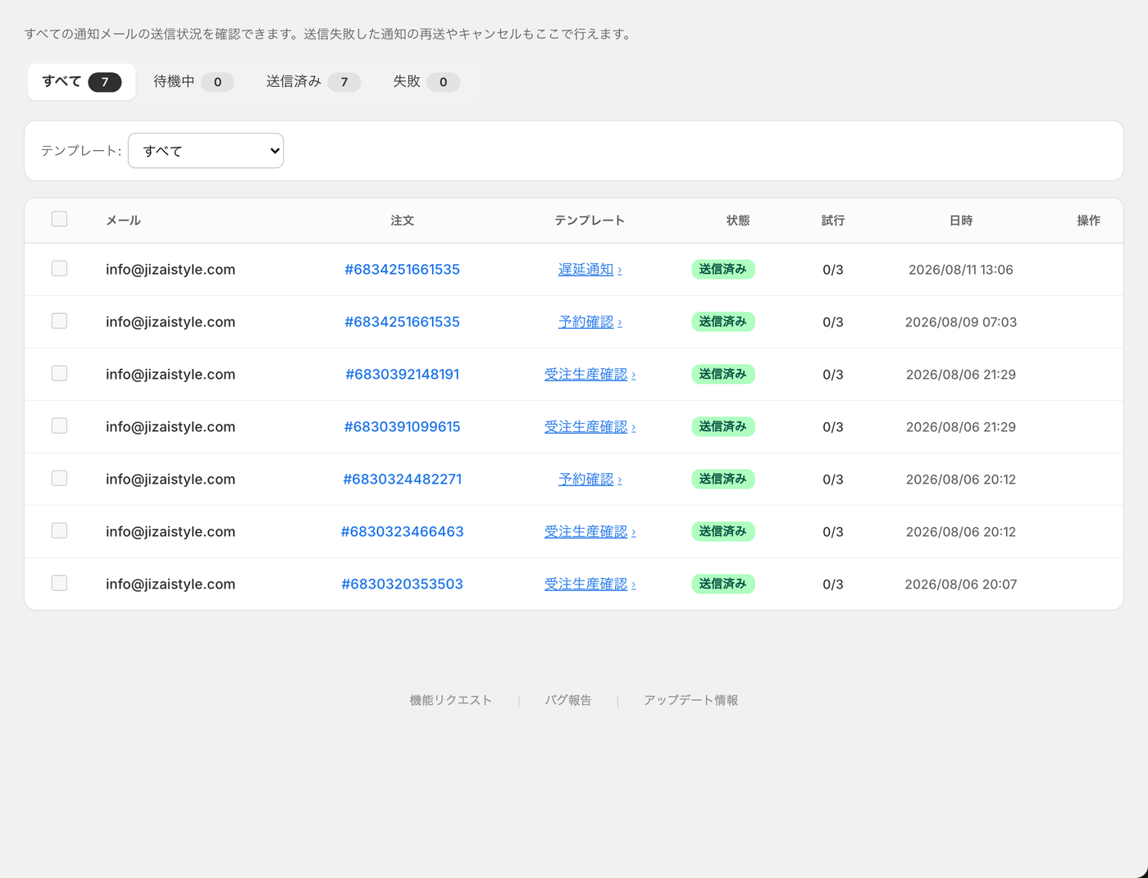Click the 機能リクエスト footer link
1148x878 pixels.
click(x=450, y=700)
